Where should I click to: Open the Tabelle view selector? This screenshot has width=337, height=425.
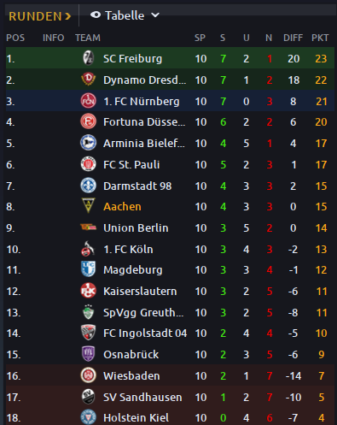click(x=125, y=15)
